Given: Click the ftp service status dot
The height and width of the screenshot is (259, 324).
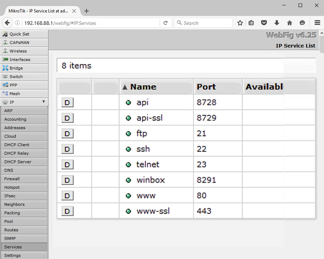Looking at the screenshot, I should pyautogui.click(x=128, y=134).
